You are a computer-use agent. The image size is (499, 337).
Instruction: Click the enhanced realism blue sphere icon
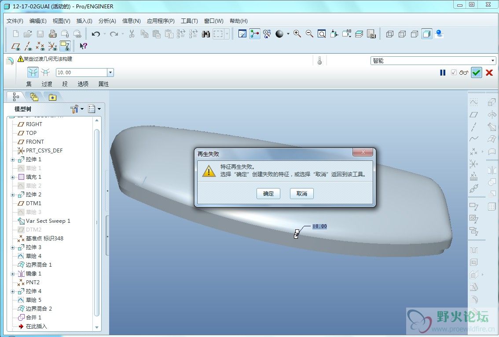[x=439, y=34]
